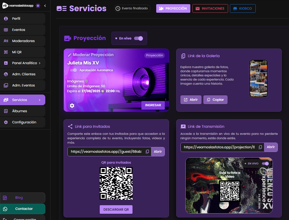Switch to the KIOSCO tab

[243, 9]
